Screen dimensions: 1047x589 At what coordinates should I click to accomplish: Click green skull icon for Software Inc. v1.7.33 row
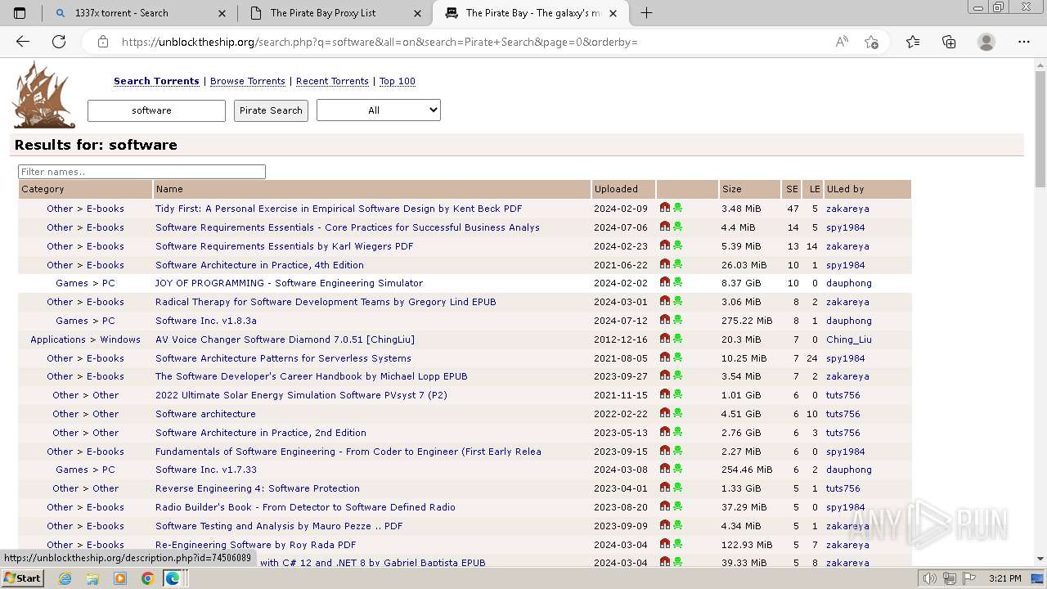pyautogui.click(x=677, y=469)
